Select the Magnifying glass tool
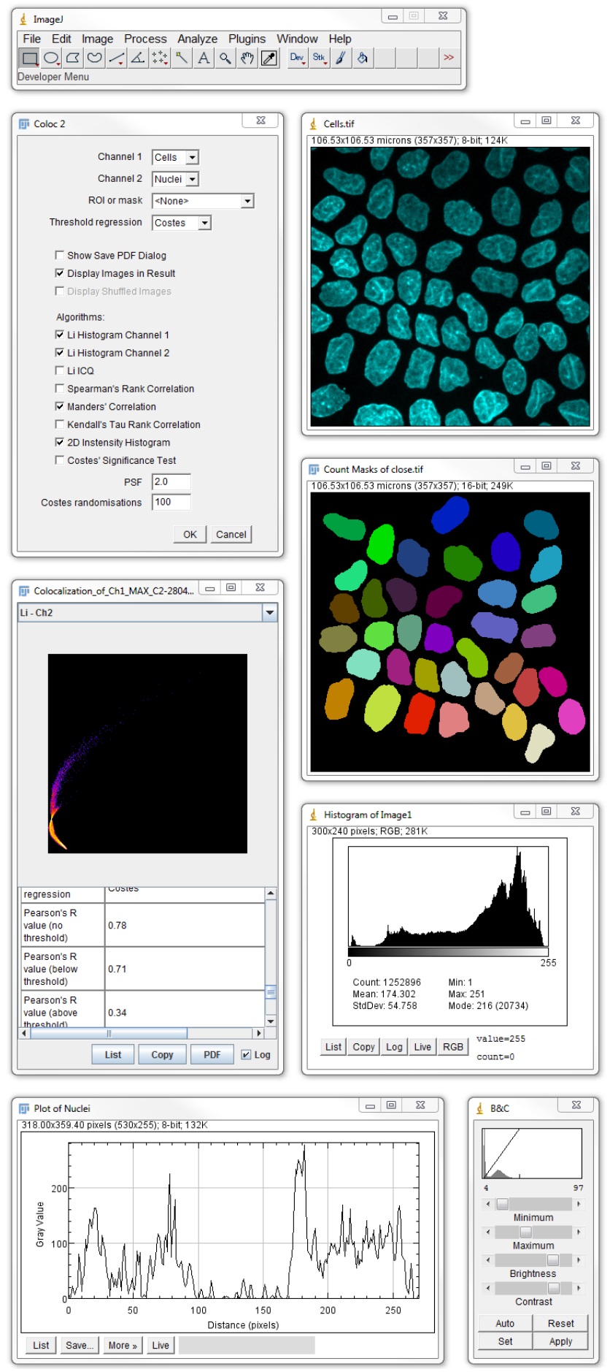Image resolution: width=610 pixels, height=1372 pixels. [225, 58]
